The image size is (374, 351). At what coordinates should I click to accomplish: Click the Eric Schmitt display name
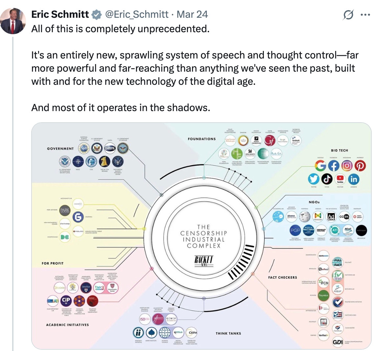(x=60, y=14)
